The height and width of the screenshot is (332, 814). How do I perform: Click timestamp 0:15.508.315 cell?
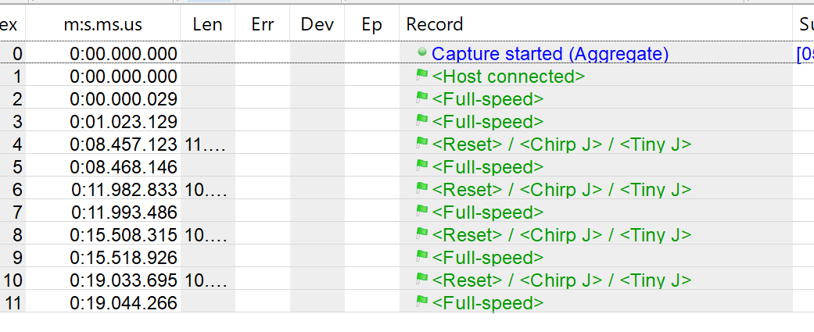(x=124, y=235)
